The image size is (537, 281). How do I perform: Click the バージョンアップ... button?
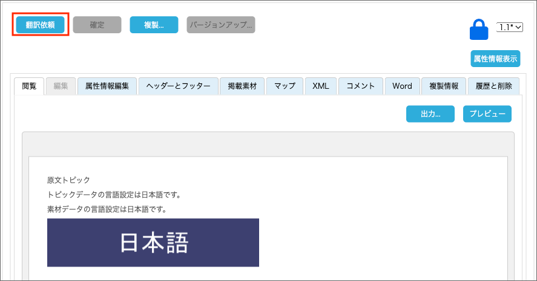[221, 25]
